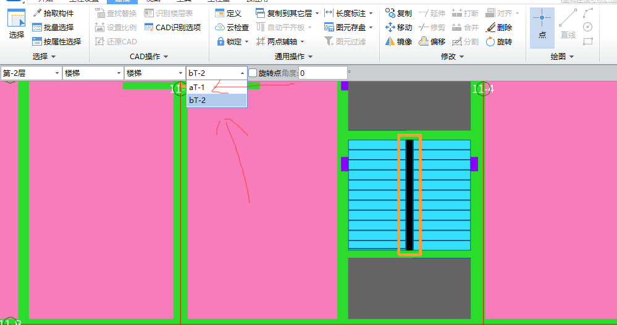This screenshot has width=617, height=325.
Task: Expand the 修改 group arrow
Action: (x=461, y=57)
